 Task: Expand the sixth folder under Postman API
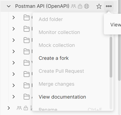pos(14,74)
